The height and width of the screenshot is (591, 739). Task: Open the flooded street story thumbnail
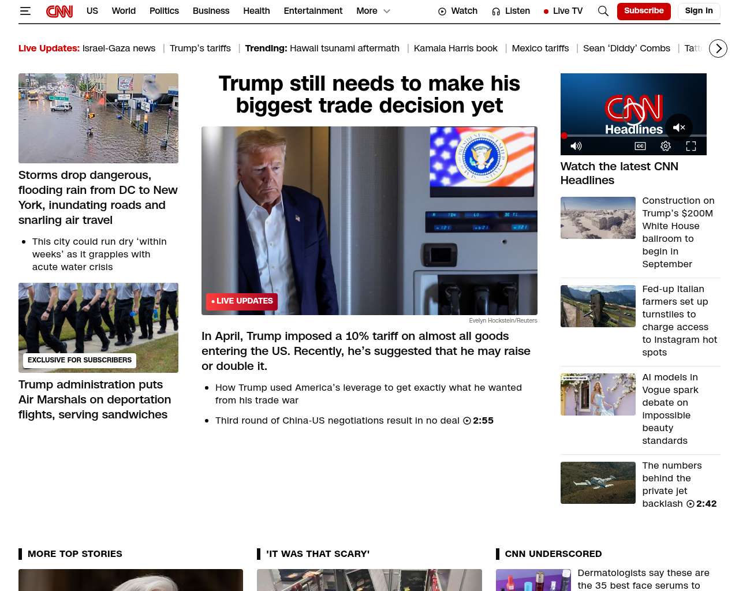(x=98, y=118)
